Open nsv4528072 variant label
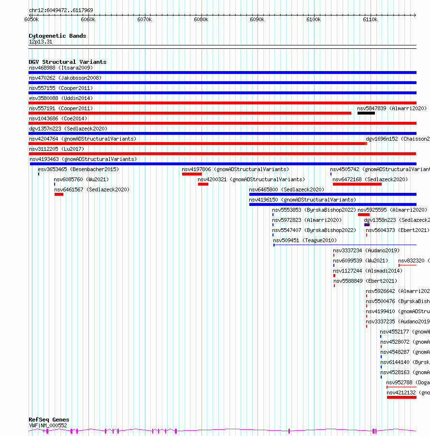Image resolution: width=430 pixels, height=436 pixels. click(x=405, y=342)
